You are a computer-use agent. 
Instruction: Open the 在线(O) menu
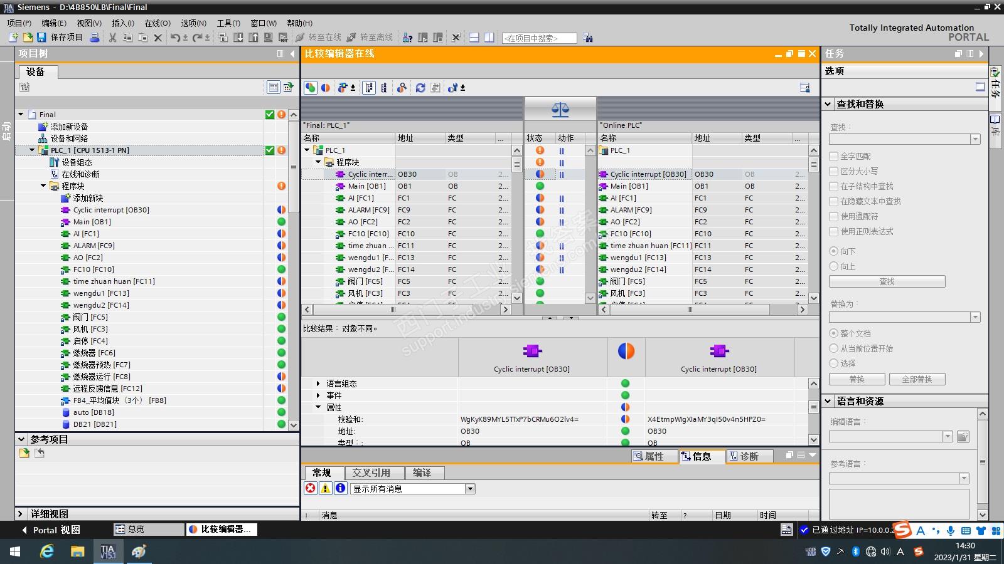(x=158, y=23)
